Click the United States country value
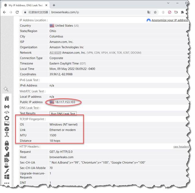195x193 pixels. tap(64, 26)
